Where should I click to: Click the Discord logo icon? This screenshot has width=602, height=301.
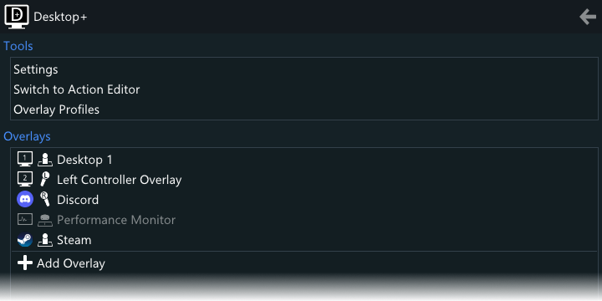[x=25, y=200]
